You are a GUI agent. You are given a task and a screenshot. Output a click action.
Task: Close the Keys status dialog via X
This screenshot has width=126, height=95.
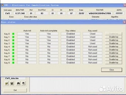(124, 22)
